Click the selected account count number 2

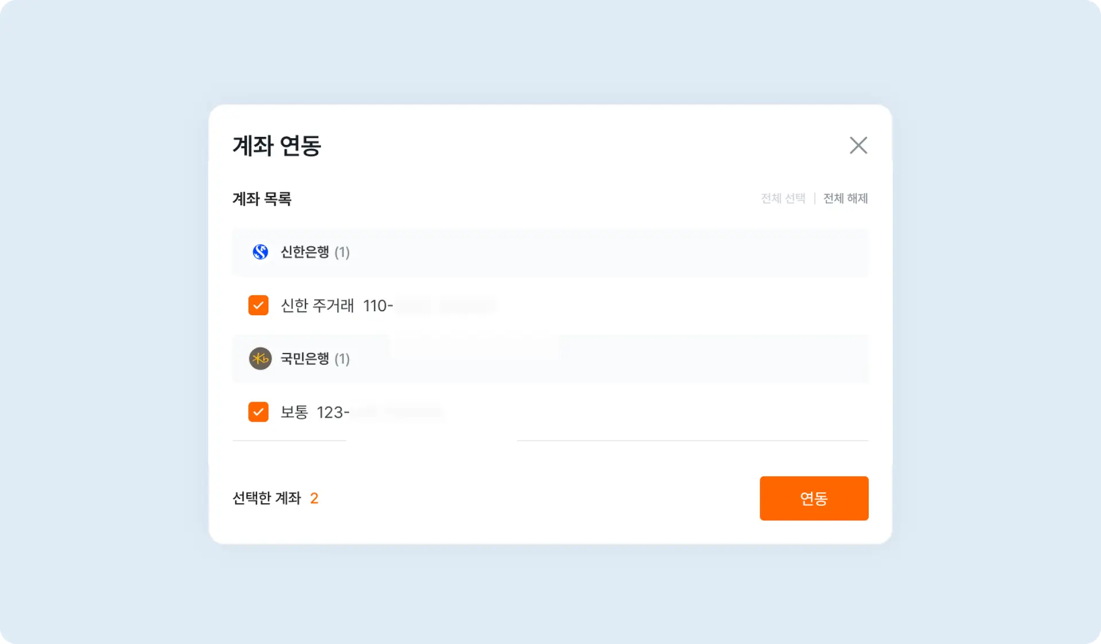click(x=314, y=498)
